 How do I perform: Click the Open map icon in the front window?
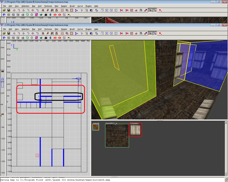4,33
